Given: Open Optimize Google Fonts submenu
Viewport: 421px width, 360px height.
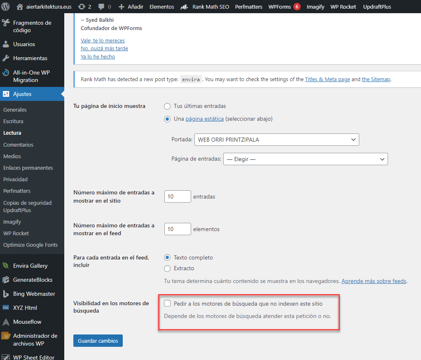Looking at the screenshot, I should pyautogui.click(x=30, y=245).
